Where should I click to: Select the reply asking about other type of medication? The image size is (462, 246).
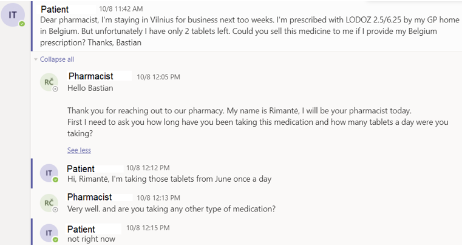pos(171,209)
